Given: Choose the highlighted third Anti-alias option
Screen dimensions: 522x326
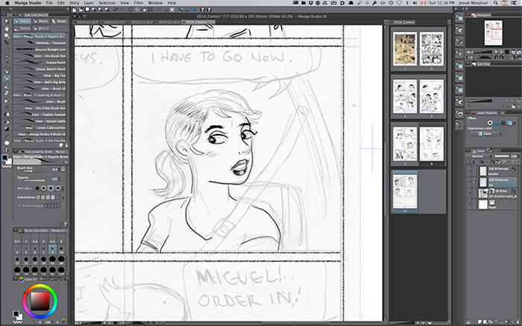Looking at the screenshot, I should [x=51, y=188].
